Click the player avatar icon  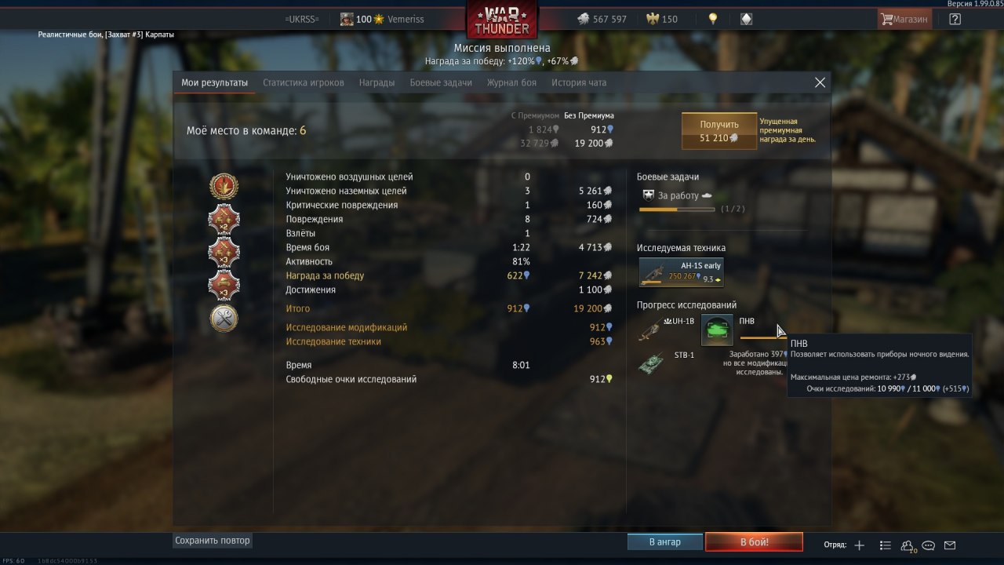pos(347,19)
